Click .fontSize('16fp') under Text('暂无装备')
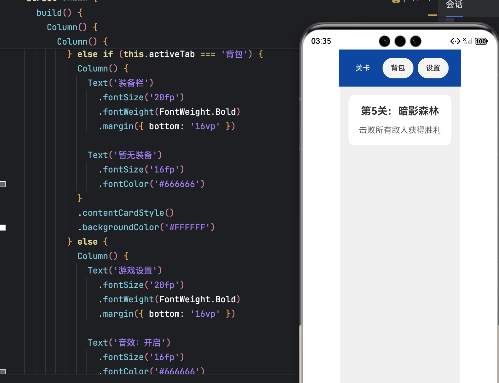This screenshot has width=499, height=383. (141, 170)
